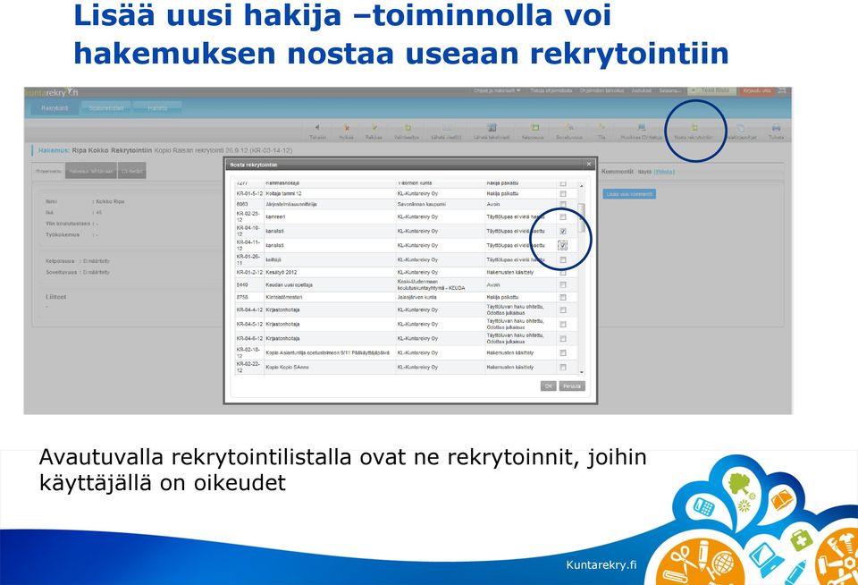The height and width of the screenshot is (585, 858).
Task: Click scroll-down arrow of recruitment list
Action: (x=581, y=372)
